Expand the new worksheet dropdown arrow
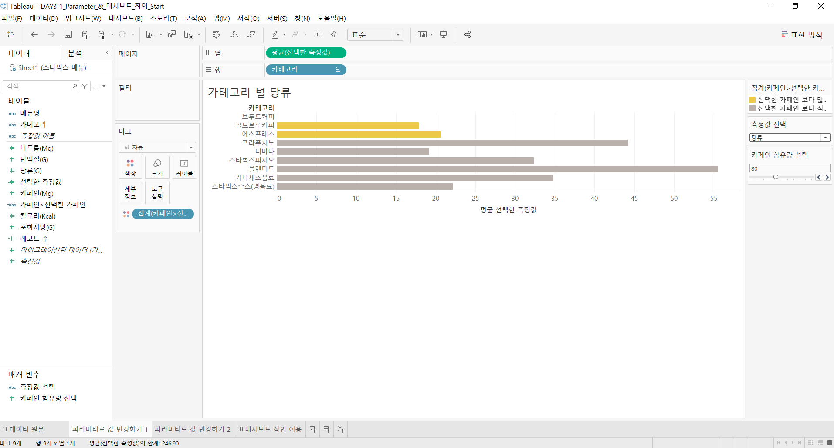Viewport: 834px width, 448px height. click(161, 34)
